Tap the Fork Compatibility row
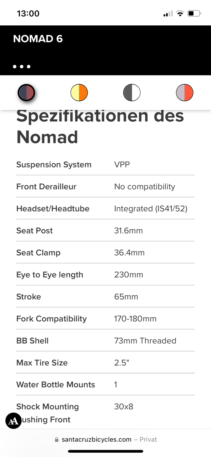This screenshot has height=457, width=211. (105, 318)
